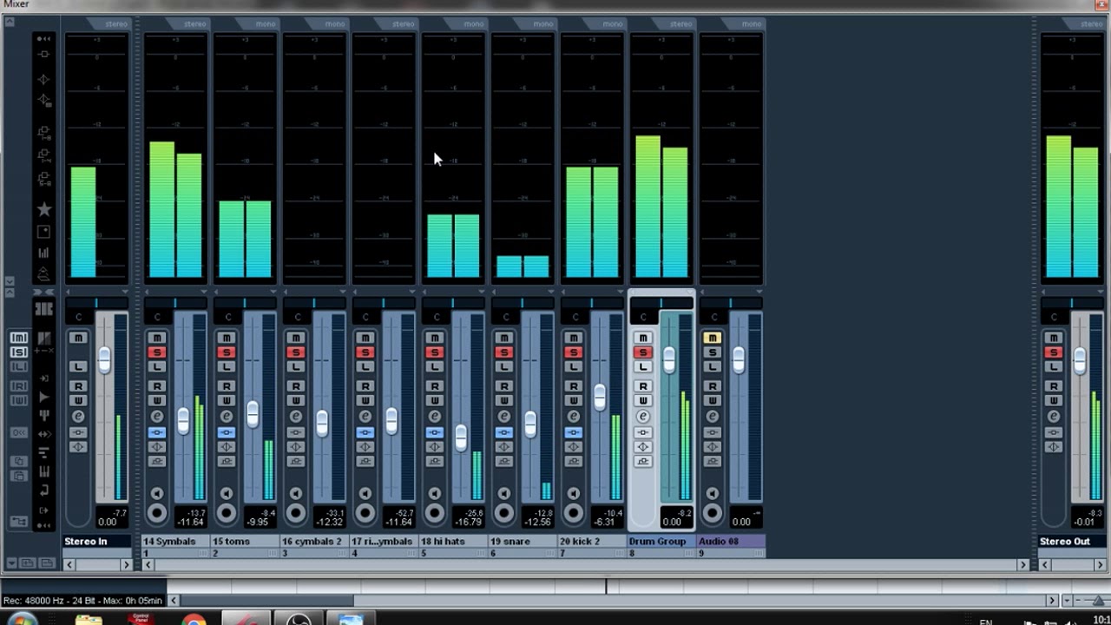Viewport: 1111px width, 625px height.
Task: Toggle solo on 14 Symbals channel
Action: pos(156,352)
